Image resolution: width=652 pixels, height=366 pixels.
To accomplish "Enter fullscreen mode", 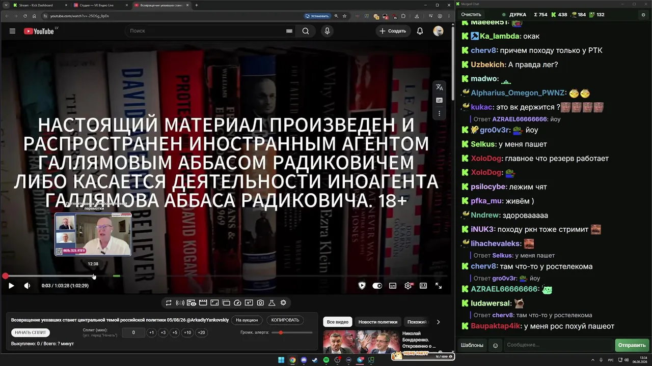I will [x=439, y=286].
